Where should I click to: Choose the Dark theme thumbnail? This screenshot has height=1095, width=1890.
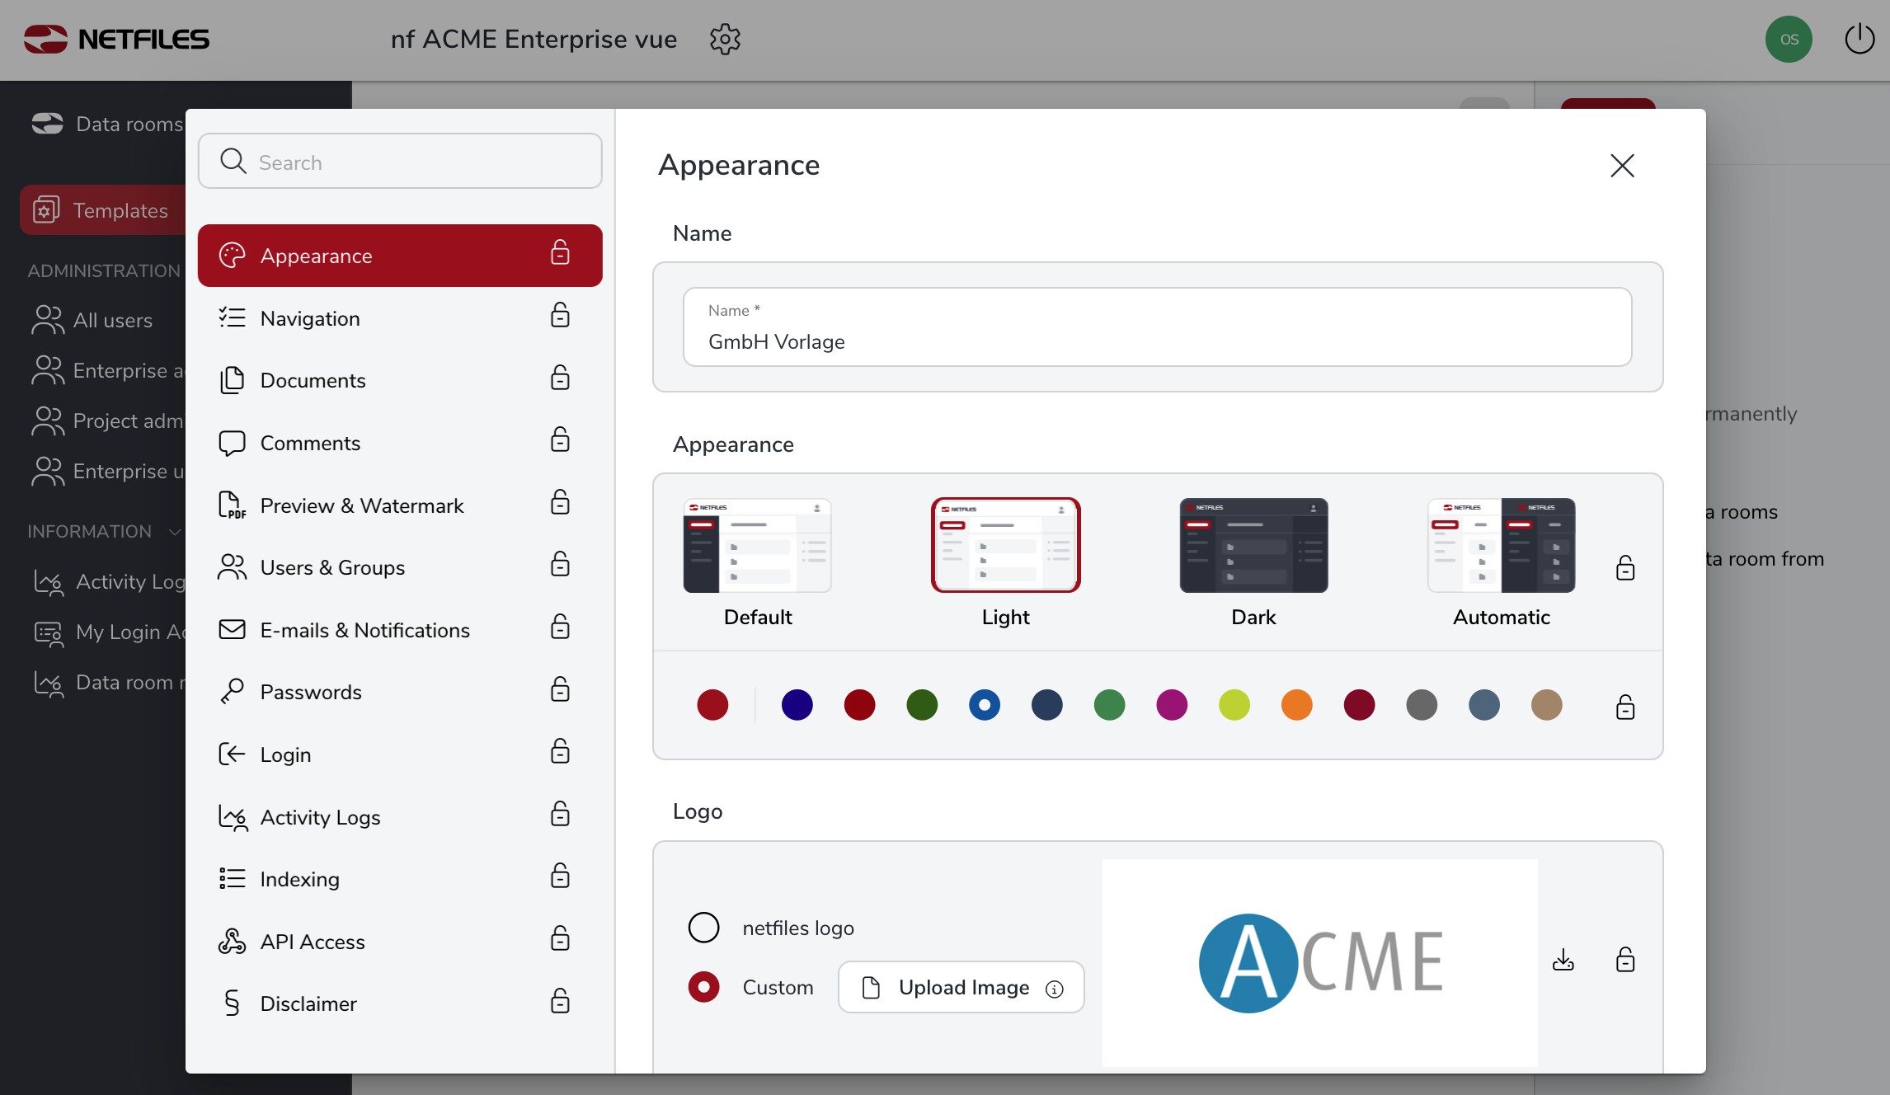click(x=1253, y=546)
